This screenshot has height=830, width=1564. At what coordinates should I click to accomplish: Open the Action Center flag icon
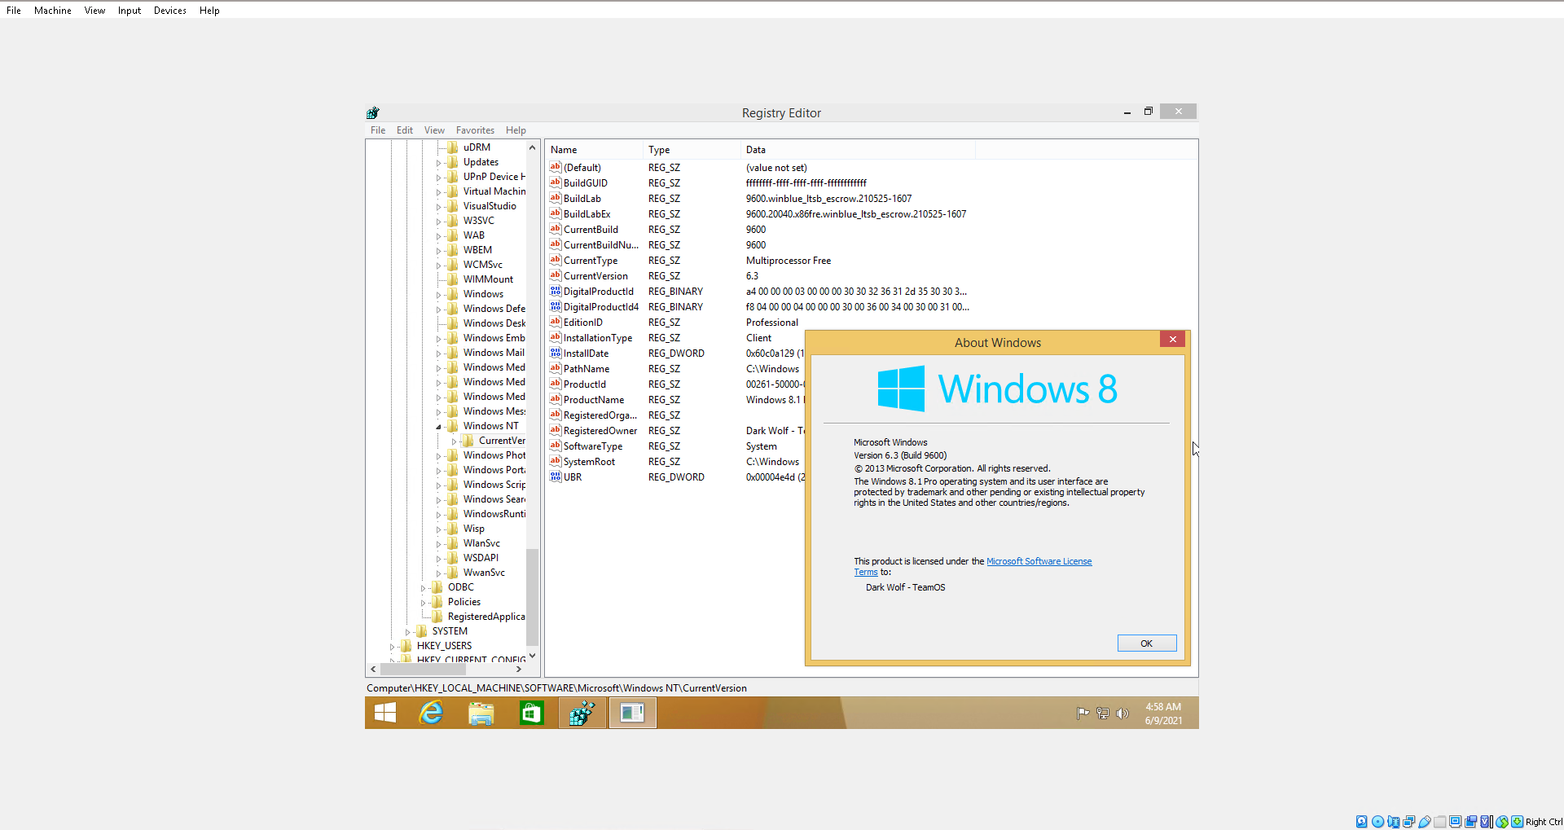[1083, 714]
